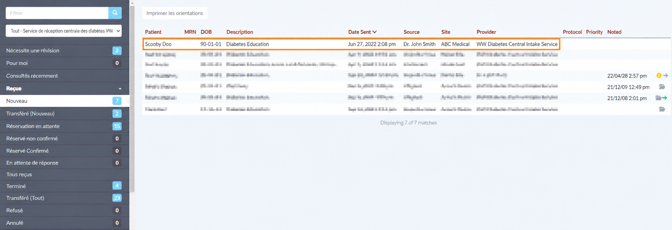The width and height of the screenshot is (672, 230).
Task: Click the grey arrow next to warning icon
Action: [666, 75]
